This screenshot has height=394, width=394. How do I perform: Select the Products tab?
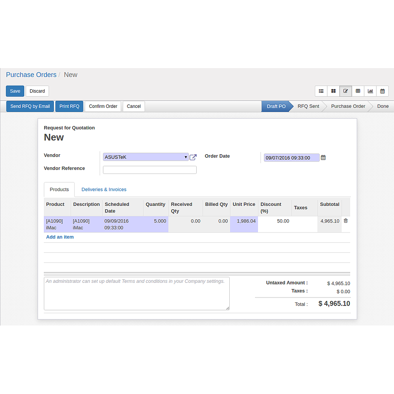[x=59, y=189]
